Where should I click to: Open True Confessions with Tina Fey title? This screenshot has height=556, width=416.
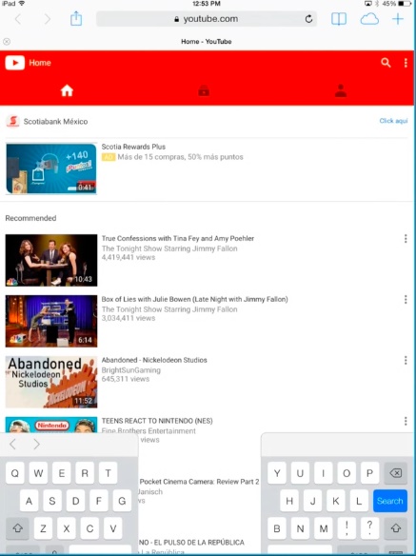click(x=178, y=238)
